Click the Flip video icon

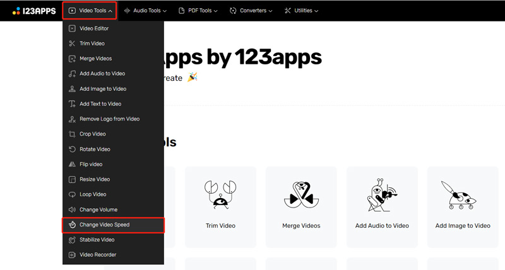[72, 164]
